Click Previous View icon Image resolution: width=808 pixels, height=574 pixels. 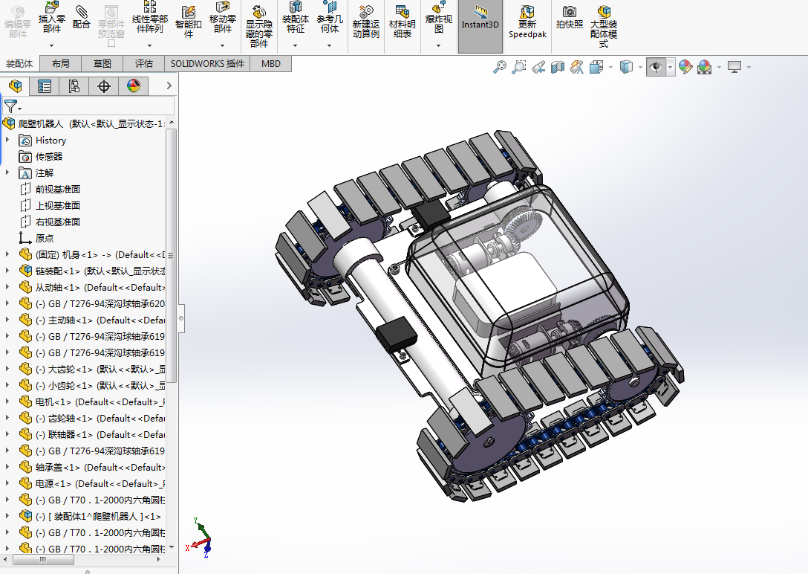click(x=538, y=67)
